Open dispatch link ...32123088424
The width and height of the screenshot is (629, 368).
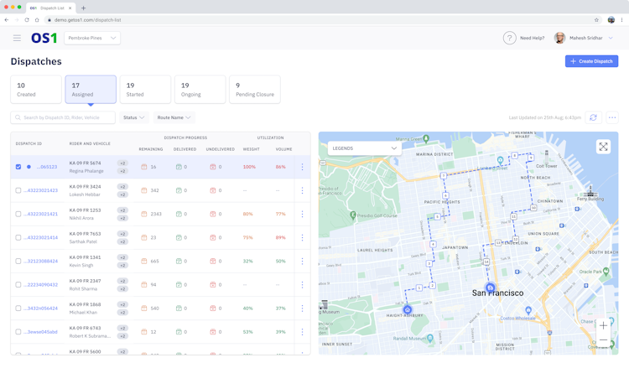click(x=40, y=261)
